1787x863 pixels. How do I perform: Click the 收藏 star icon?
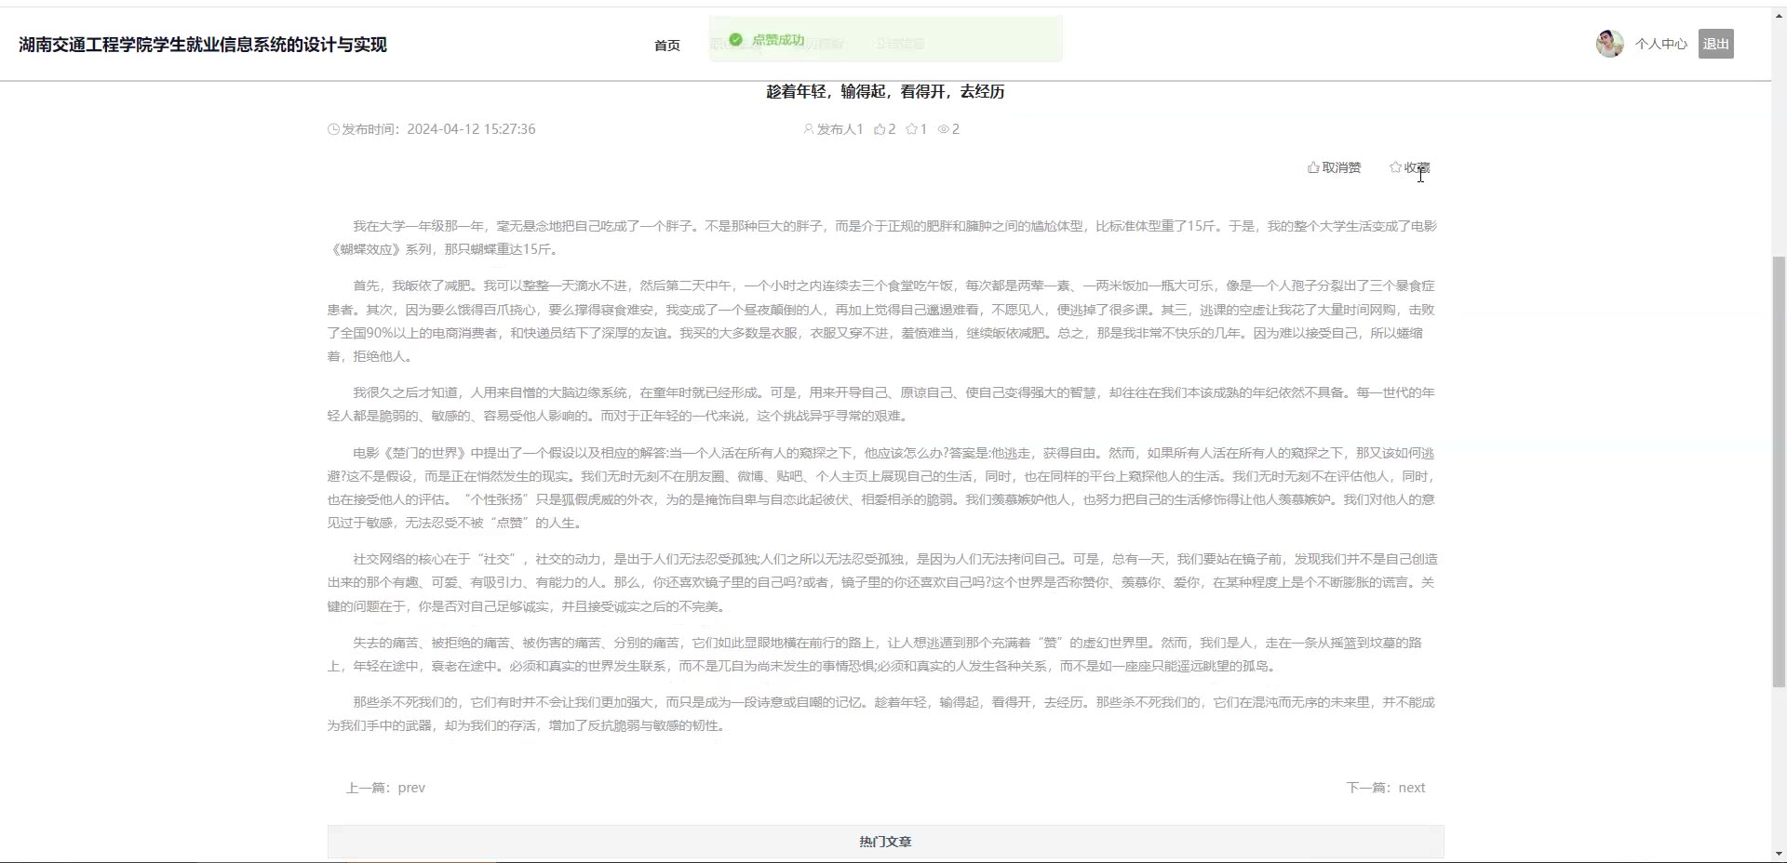click(1395, 167)
